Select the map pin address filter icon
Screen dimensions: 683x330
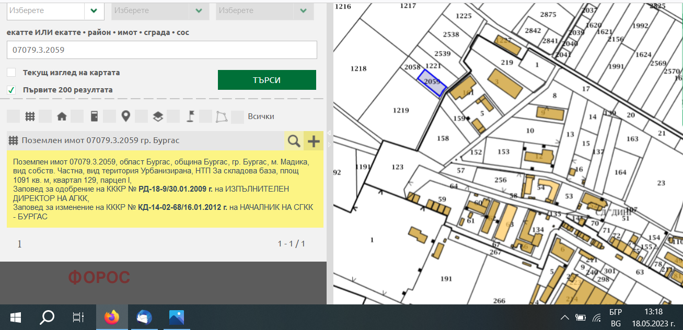pos(125,116)
